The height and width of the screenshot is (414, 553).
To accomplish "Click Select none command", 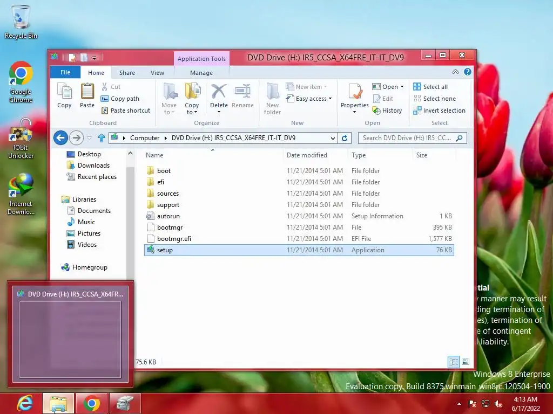I will (x=435, y=99).
